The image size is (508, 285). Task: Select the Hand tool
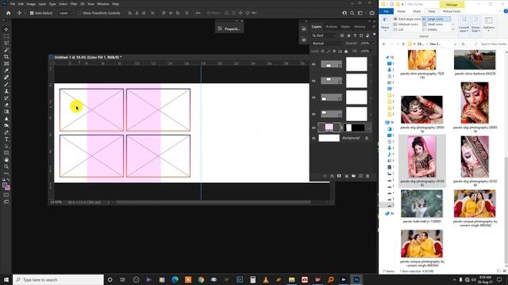coord(6,160)
